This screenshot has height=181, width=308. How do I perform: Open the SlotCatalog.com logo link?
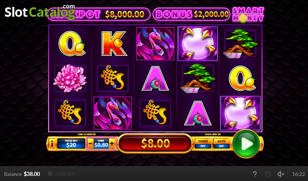coord(40,12)
